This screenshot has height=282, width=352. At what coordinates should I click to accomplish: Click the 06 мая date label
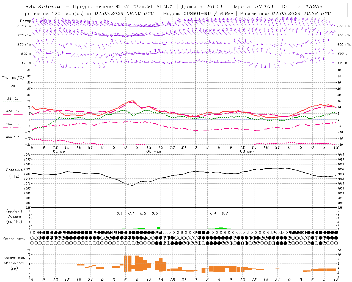(247, 151)
